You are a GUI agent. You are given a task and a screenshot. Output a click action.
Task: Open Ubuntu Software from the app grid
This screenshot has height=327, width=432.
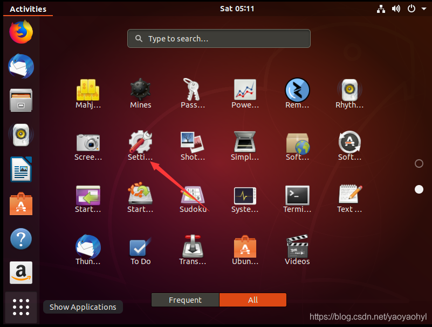coord(245,250)
